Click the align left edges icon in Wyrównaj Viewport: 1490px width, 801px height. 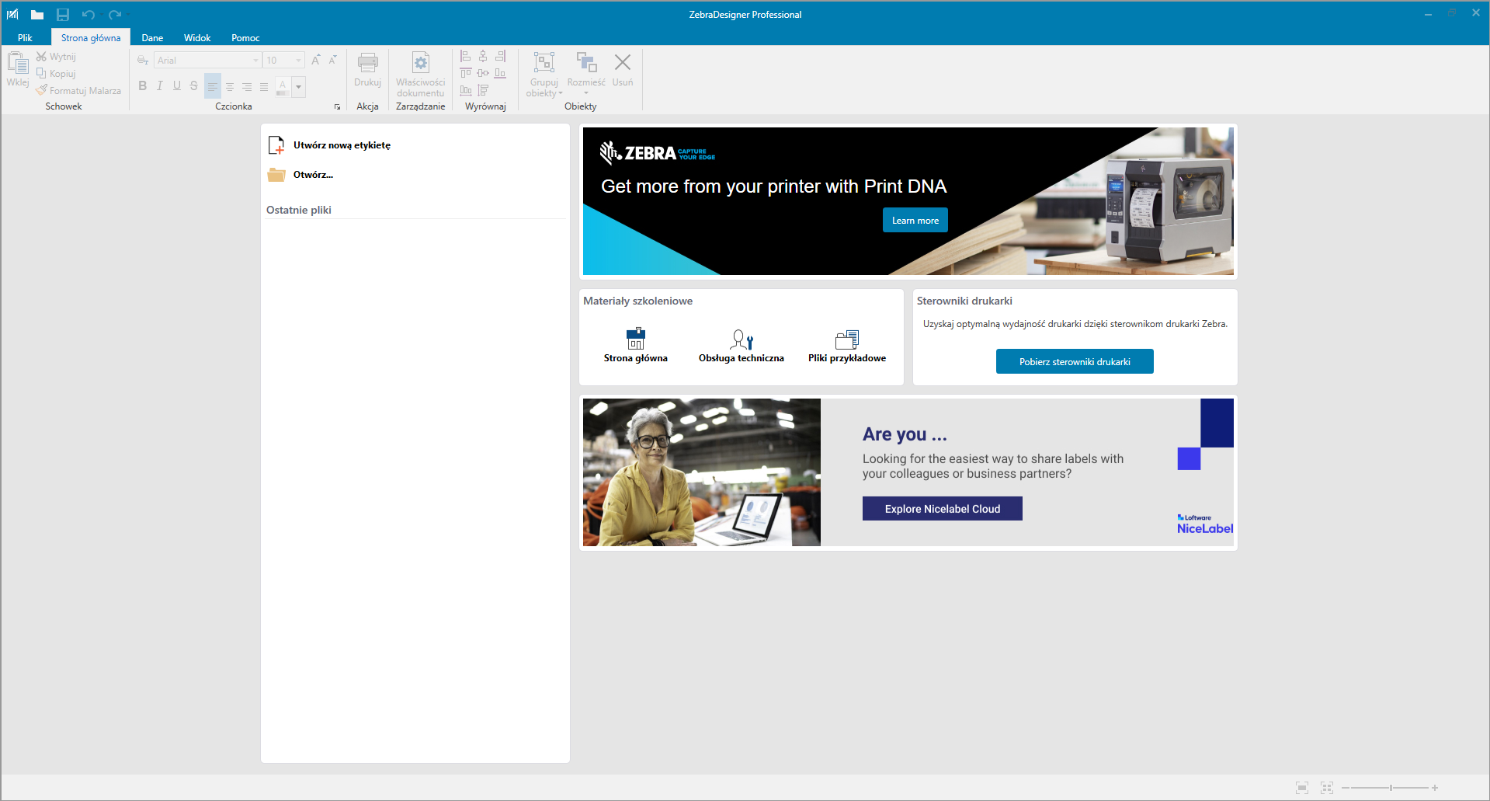pyautogui.click(x=466, y=56)
